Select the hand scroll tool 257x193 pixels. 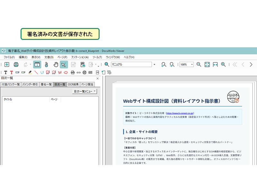click(x=56, y=65)
